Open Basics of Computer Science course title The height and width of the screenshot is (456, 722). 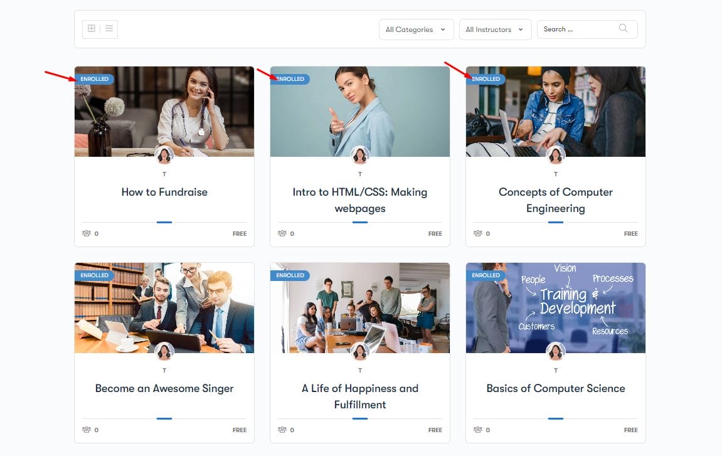click(x=556, y=388)
